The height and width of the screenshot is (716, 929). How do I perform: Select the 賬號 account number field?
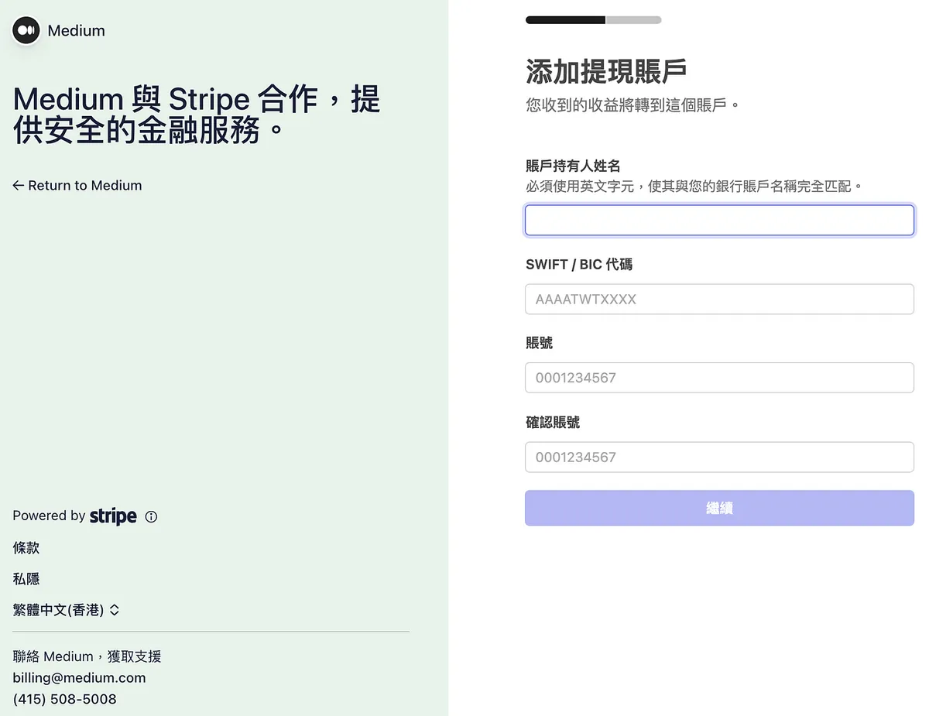(719, 379)
